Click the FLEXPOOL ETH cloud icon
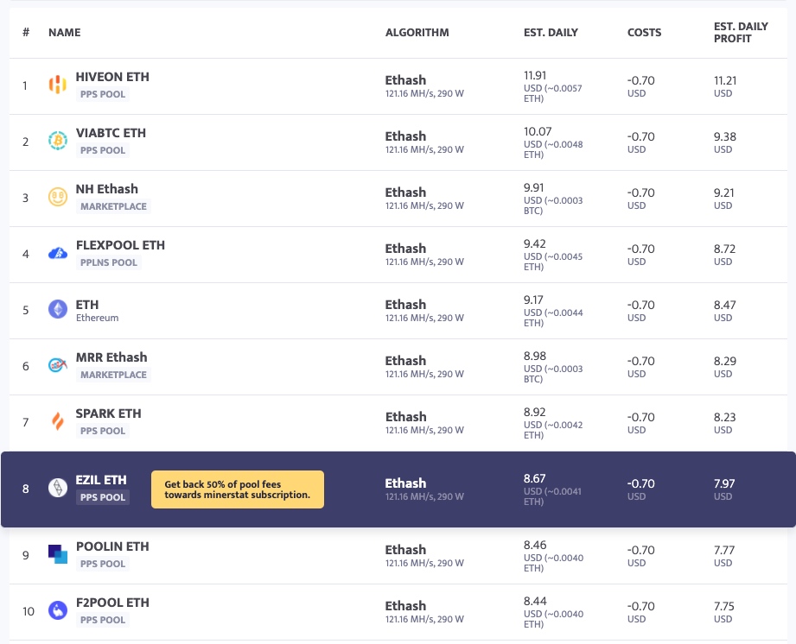The width and height of the screenshot is (796, 644). pyautogui.click(x=57, y=253)
